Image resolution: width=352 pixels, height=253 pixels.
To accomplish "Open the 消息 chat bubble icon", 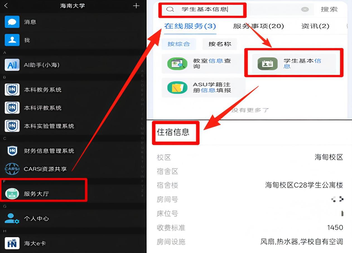I will (x=12, y=22).
